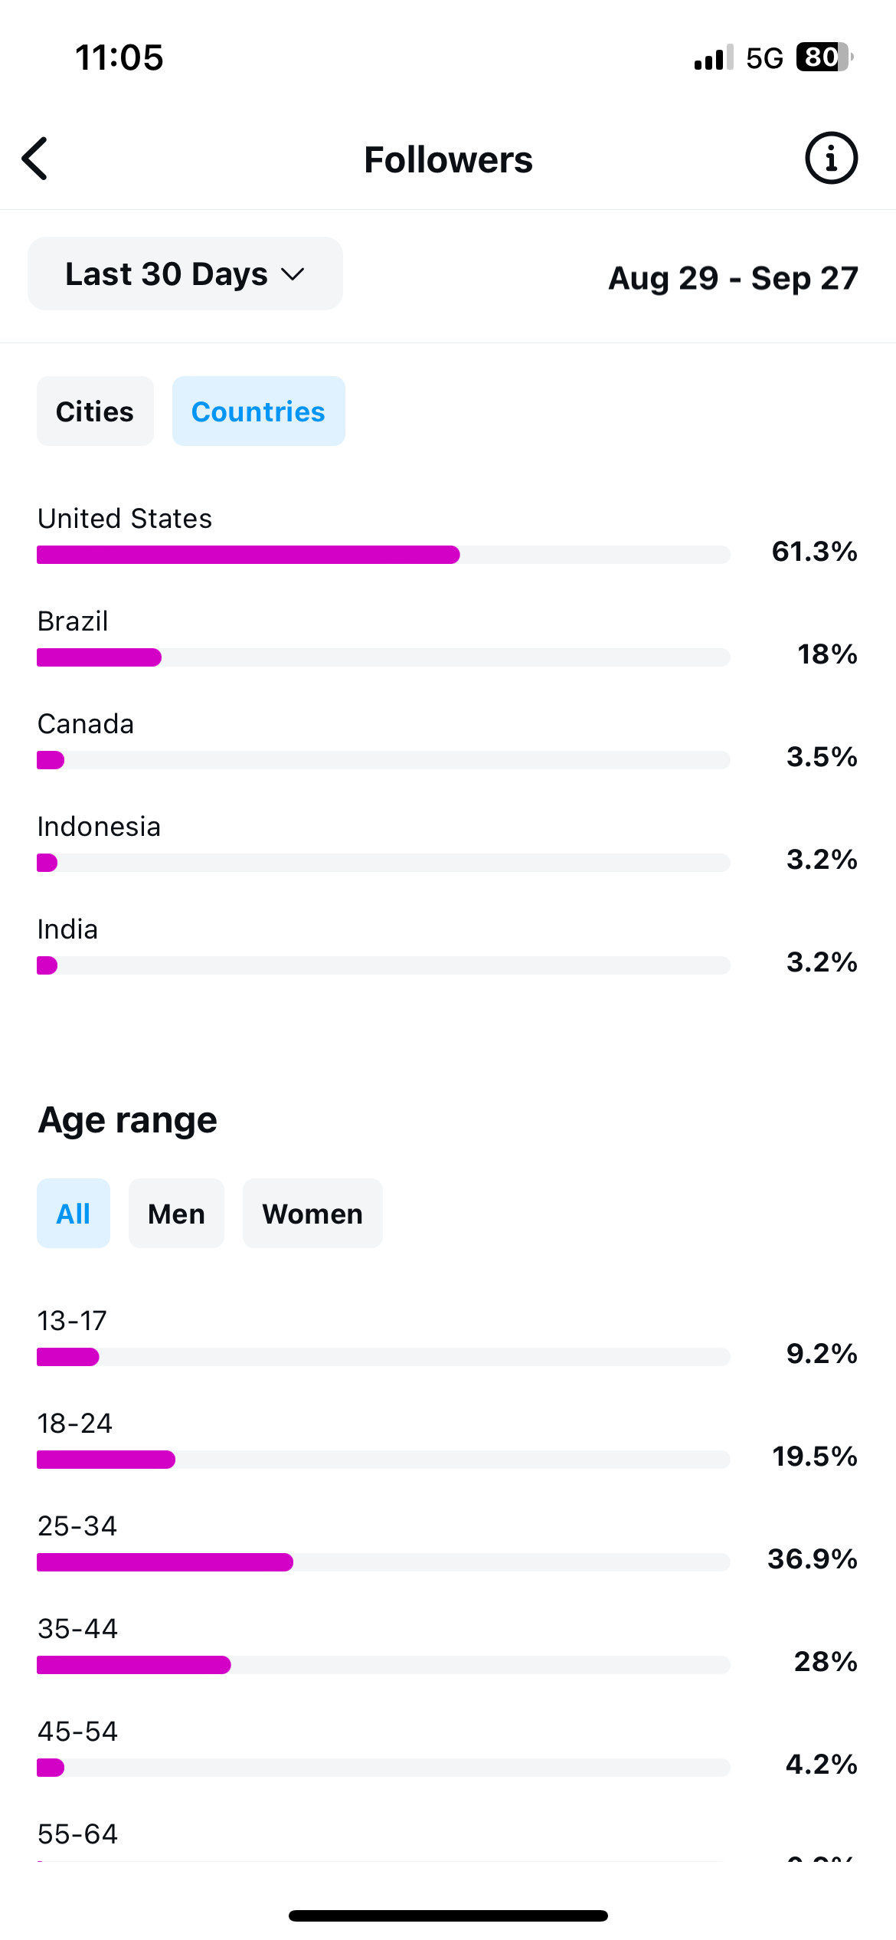
Task: Expand the Last 30 Days dropdown
Action: click(185, 274)
